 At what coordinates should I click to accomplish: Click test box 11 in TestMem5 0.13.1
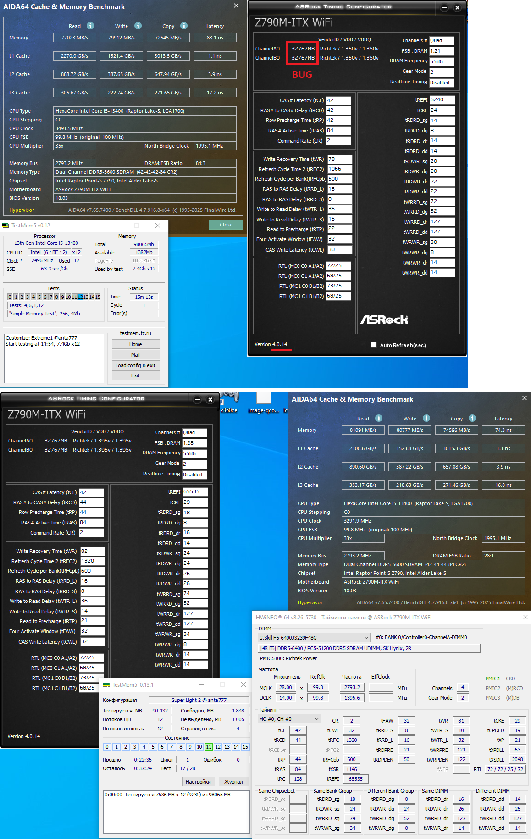click(208, 747)
